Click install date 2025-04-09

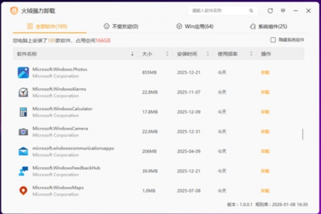[x=188, y=151]
